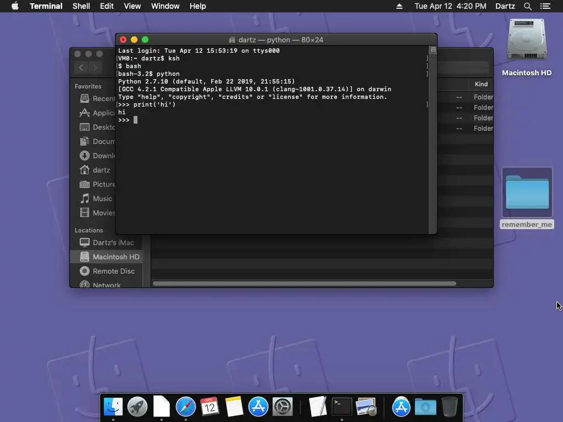Open the Help menu
563x422 pixels.
tap(198, 6)
